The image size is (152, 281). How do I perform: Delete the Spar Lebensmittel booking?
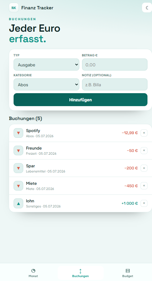144,168
